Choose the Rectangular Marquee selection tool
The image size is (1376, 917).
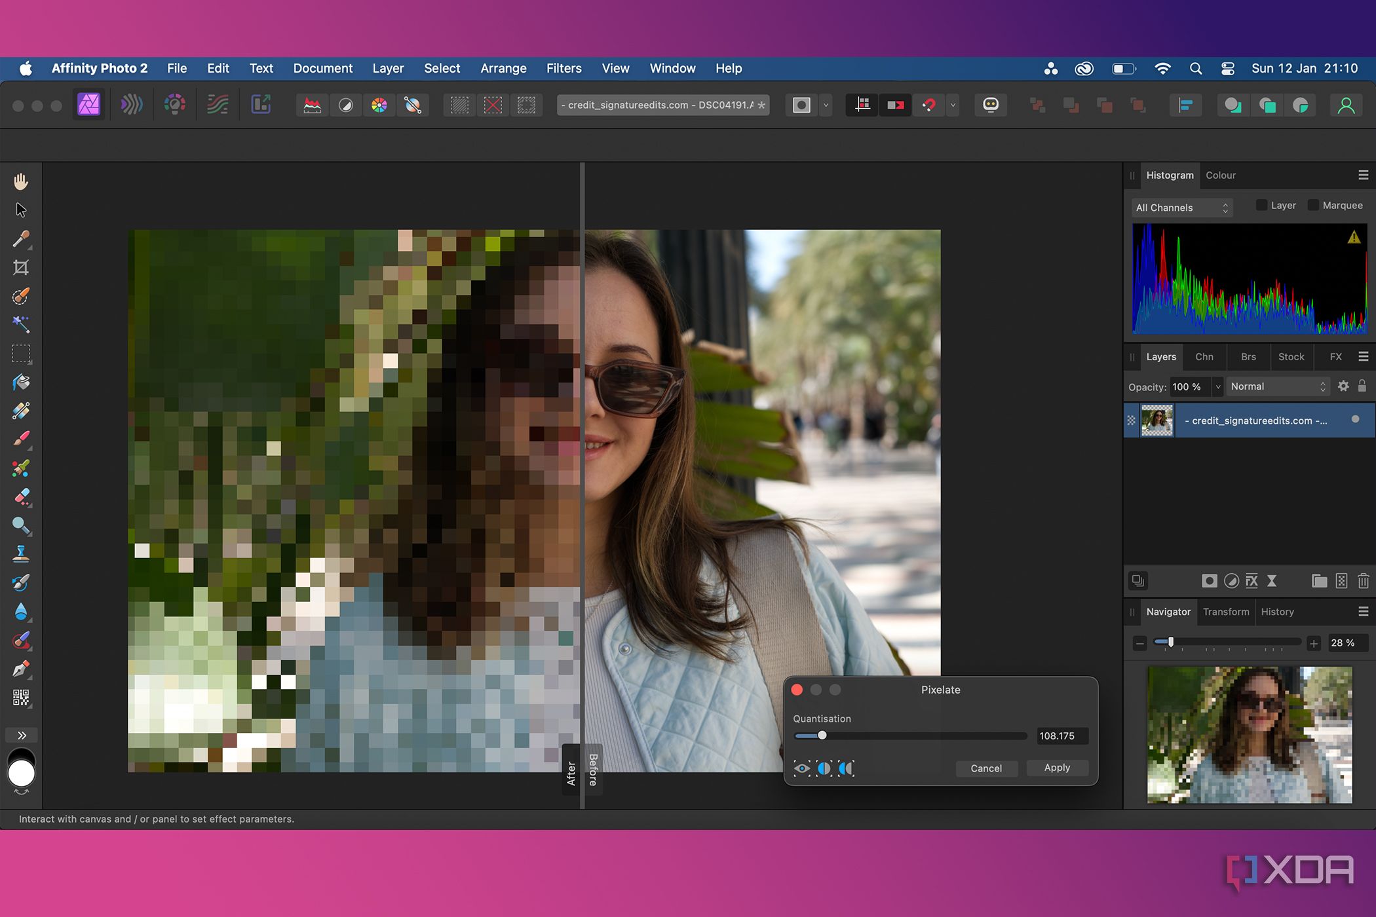coord(21,354)
